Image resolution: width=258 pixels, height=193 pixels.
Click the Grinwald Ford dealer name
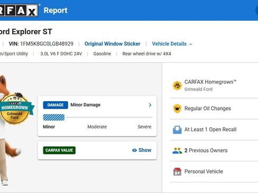pyautogui.click(x=198, y=89)
